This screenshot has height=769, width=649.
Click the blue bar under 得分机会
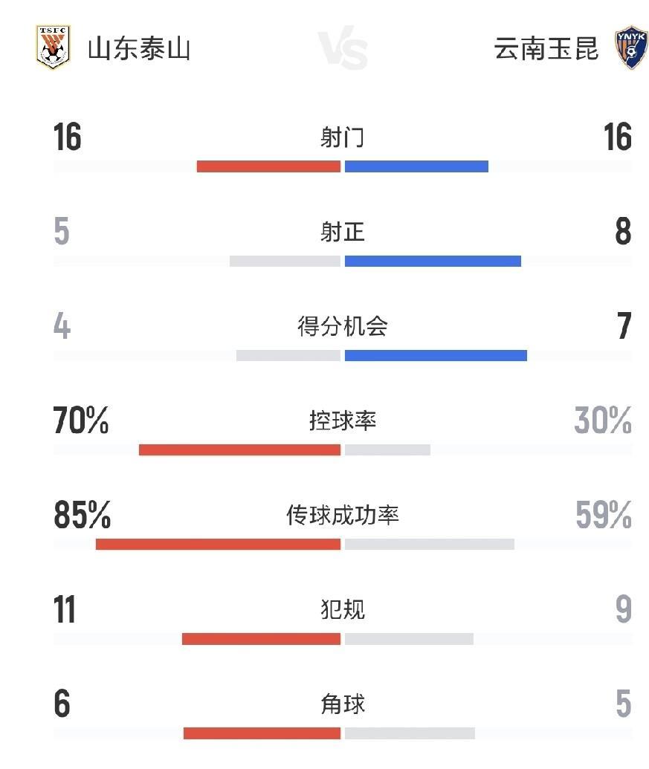pos(436,355)
